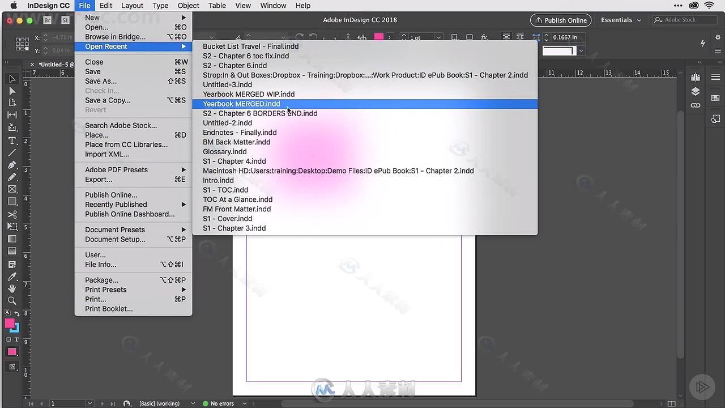The height and width of the screenshot is (408, 725).
Task: Select the Free Transform tool
Action: coord(12,227)
